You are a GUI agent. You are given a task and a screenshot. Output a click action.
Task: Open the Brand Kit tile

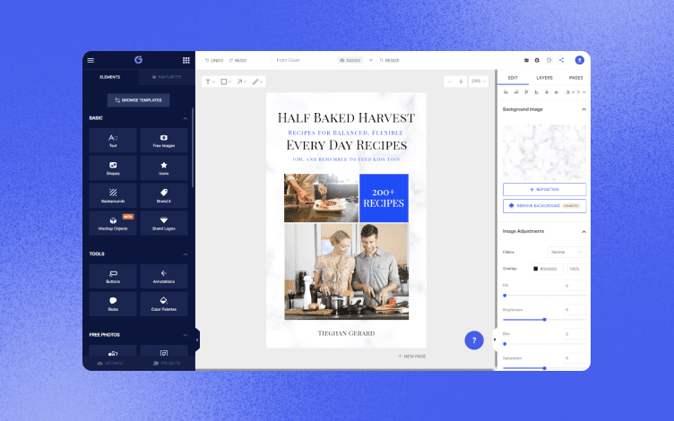(x=164, y=195)
